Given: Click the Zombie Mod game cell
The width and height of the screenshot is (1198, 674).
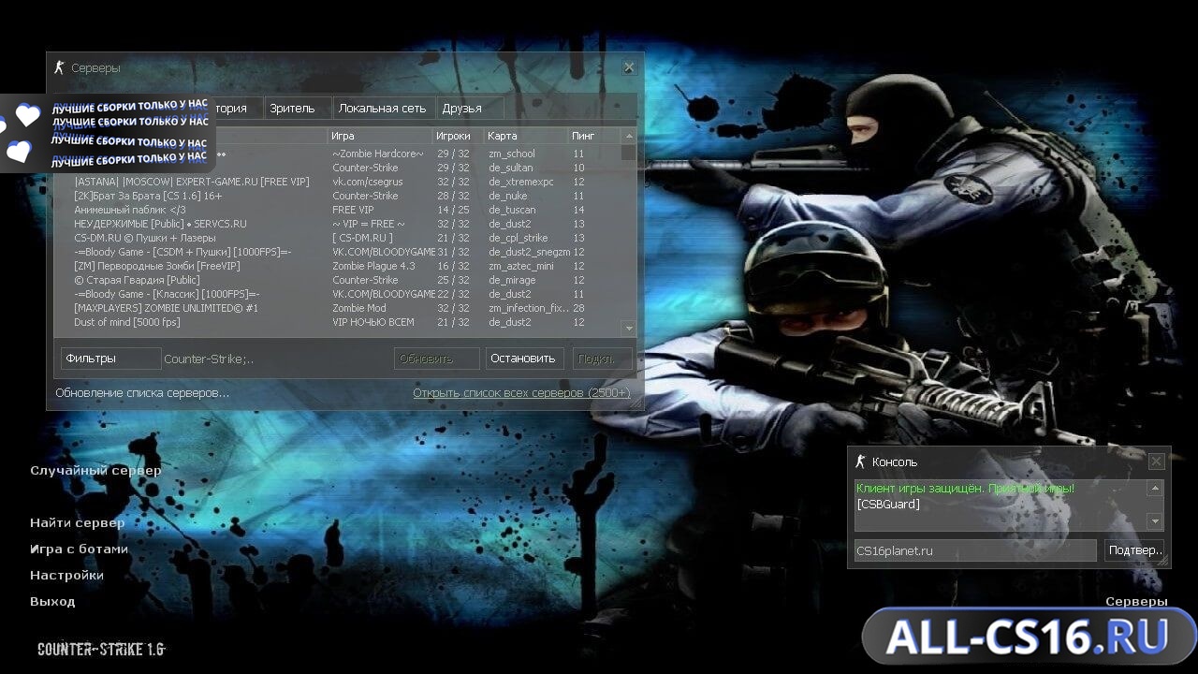Looking at the screenshot, I should (x=359, y=308).
